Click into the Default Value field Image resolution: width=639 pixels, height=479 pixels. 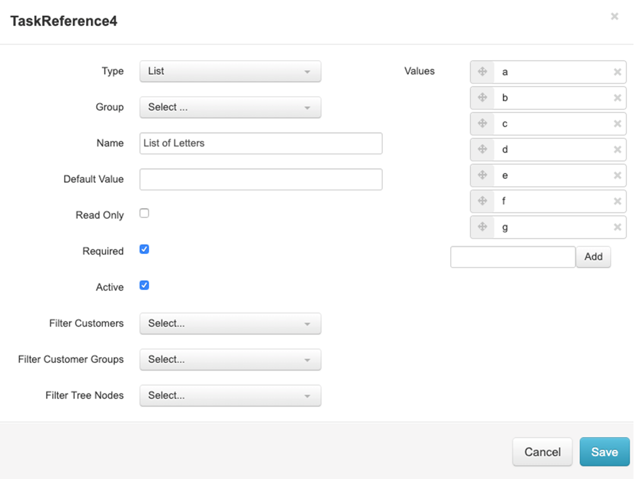click(261, 179)
